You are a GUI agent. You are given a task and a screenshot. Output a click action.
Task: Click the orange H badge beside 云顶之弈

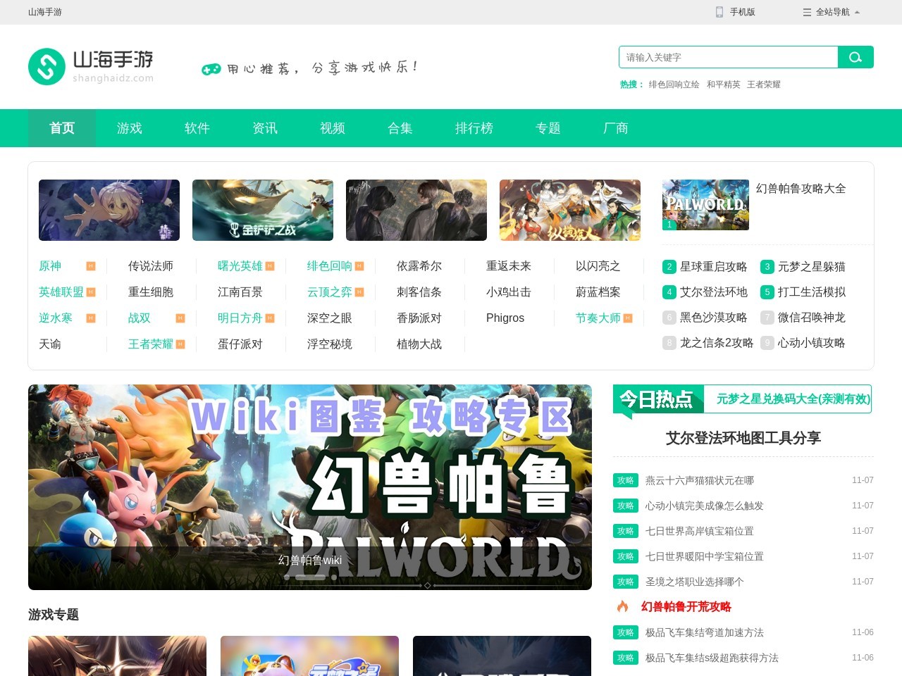point(359,292)
